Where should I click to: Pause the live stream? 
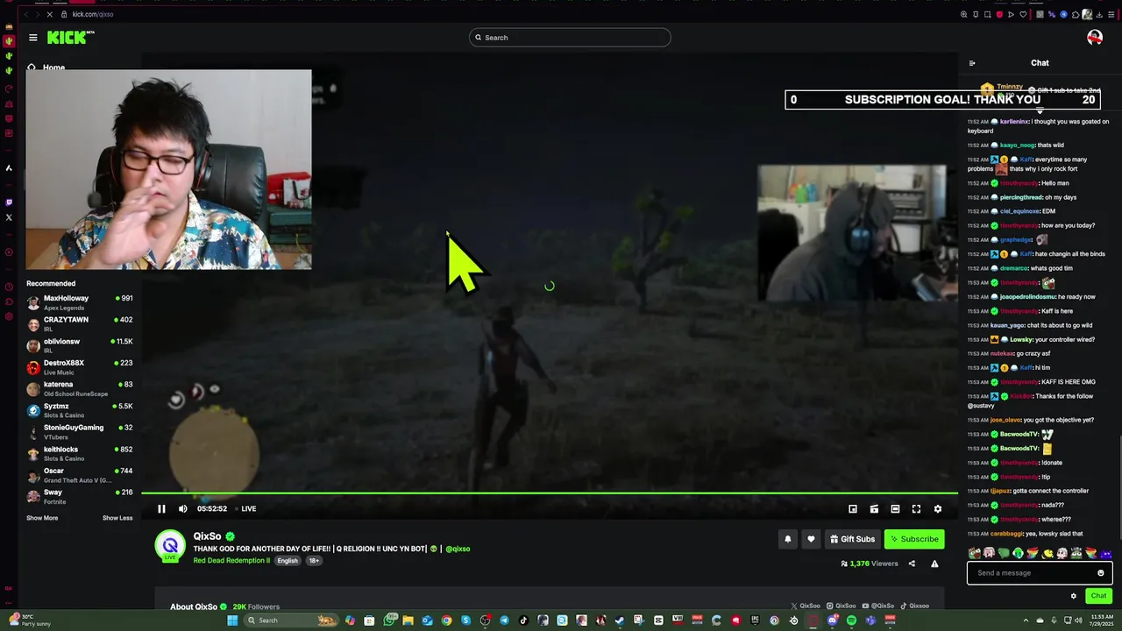[161, 508]
